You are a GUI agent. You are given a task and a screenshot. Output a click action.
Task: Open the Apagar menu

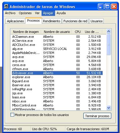[x=48, y=13]
